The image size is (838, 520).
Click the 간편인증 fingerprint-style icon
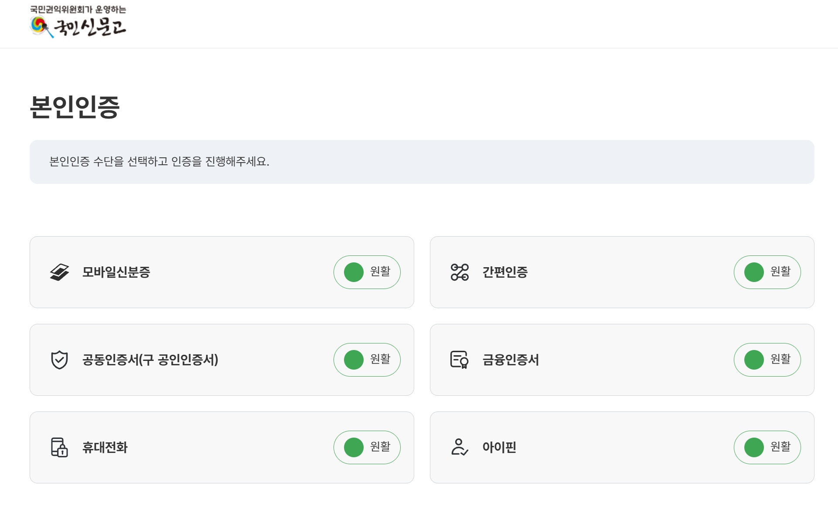(x=459, y=272)
